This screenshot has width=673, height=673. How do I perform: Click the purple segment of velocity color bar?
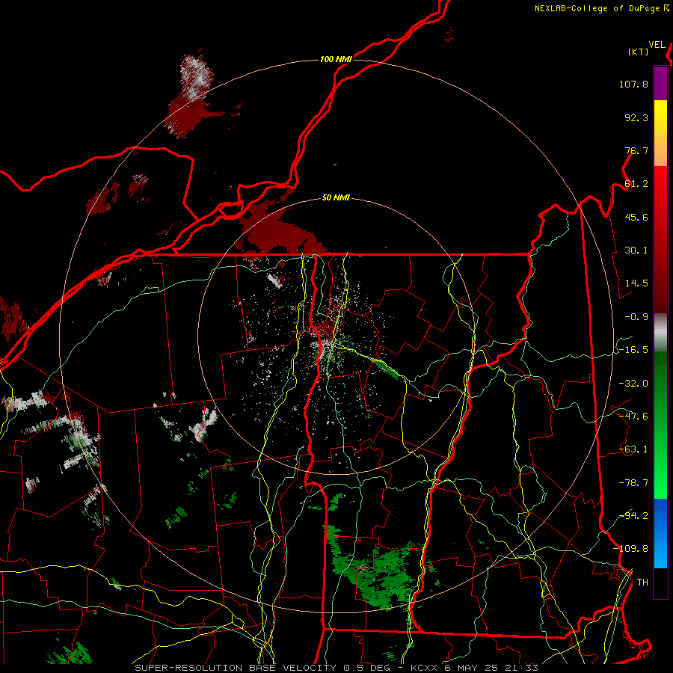tap(660, 83)
